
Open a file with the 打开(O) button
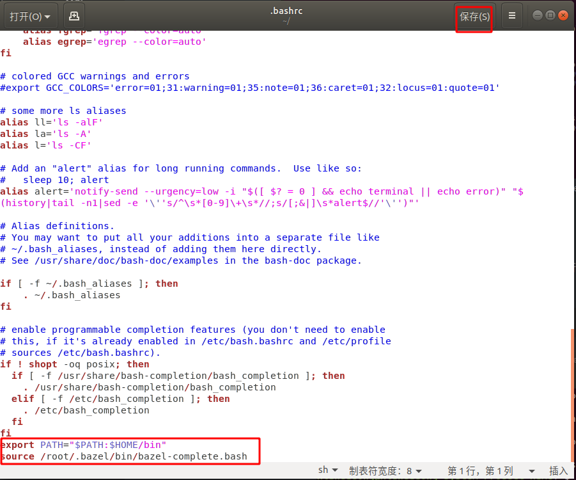click(26, 15)
